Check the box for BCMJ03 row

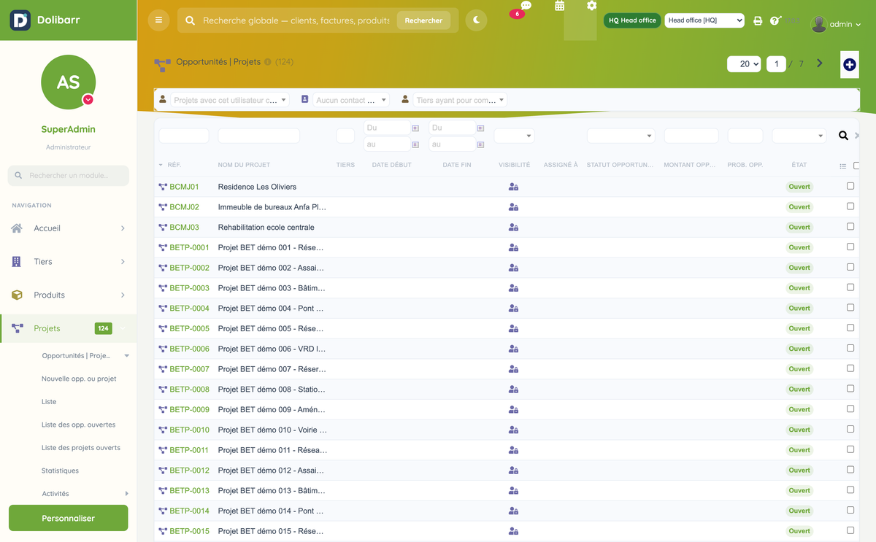(850, 227)
